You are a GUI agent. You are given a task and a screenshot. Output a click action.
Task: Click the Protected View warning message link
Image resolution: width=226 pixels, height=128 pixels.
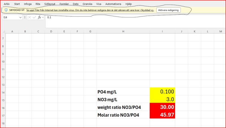(x=90, y=10)
